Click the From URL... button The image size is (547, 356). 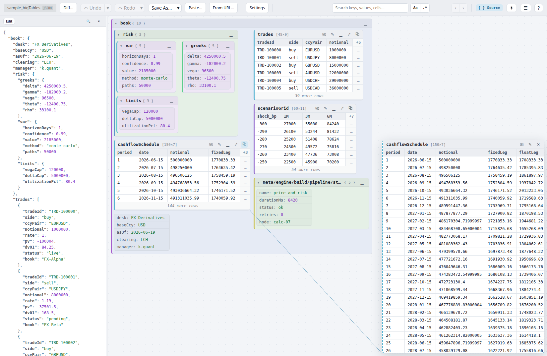pyautogui.click(x=223, y=8)
